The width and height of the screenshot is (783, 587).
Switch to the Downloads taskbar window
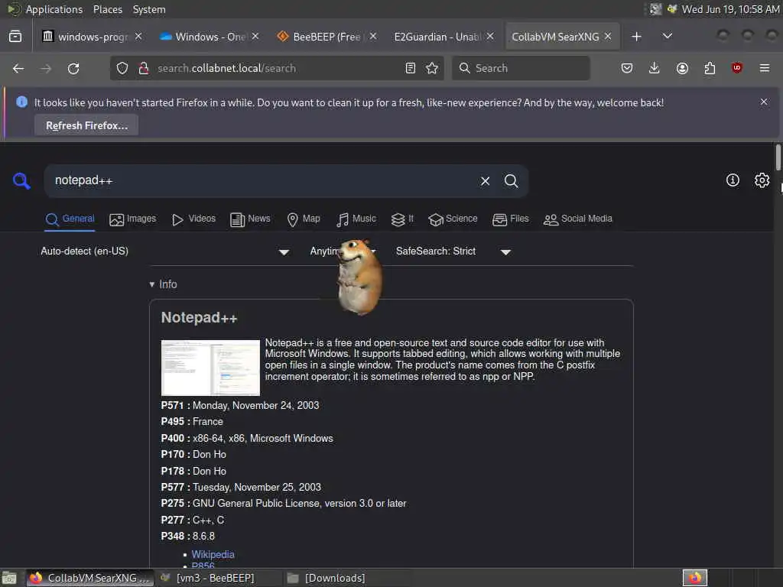[335, 578]
